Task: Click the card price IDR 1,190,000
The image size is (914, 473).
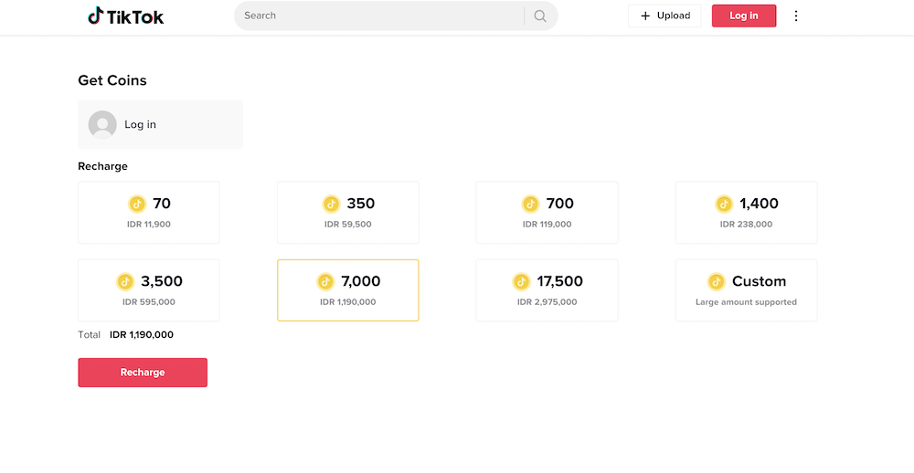Action: pos(348,302)
